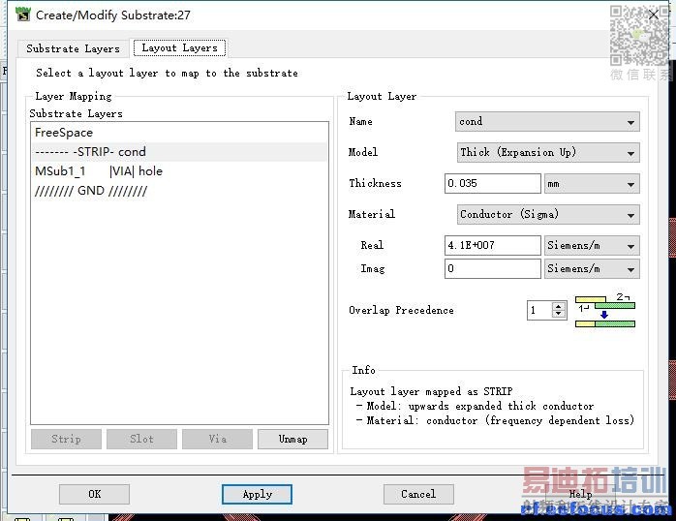
Task: Click the Unmap button
Action: pos(292,439)
